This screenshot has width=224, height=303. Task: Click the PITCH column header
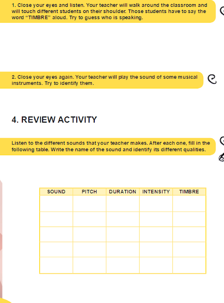pos(90,192)
